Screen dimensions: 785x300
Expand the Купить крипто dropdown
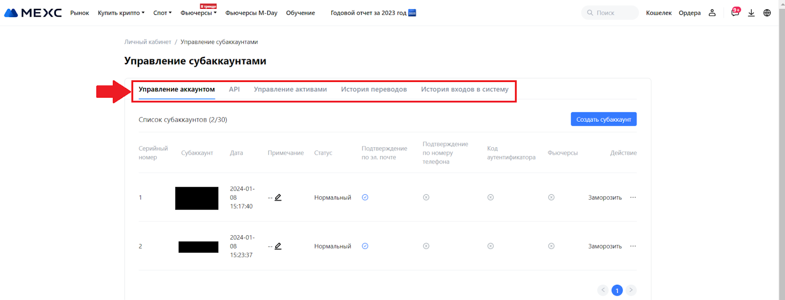coord(121,13)
